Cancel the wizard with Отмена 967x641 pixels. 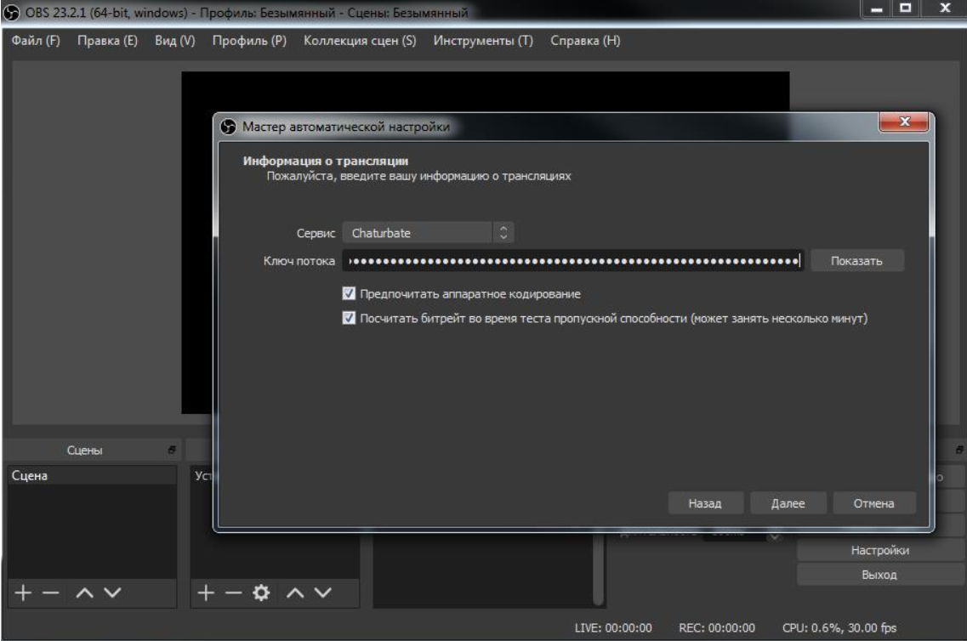(874, 503)
